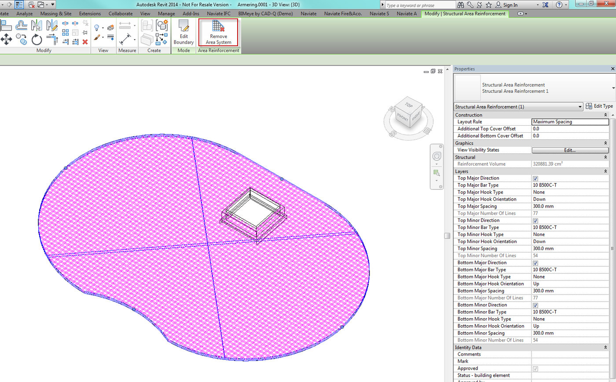Uncheck the Top Major Direction checkbox
Viewport: 616px width, 382px height.
[535, 178]
